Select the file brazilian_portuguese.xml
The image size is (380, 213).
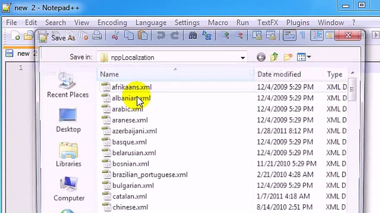(x=150, y=175)
